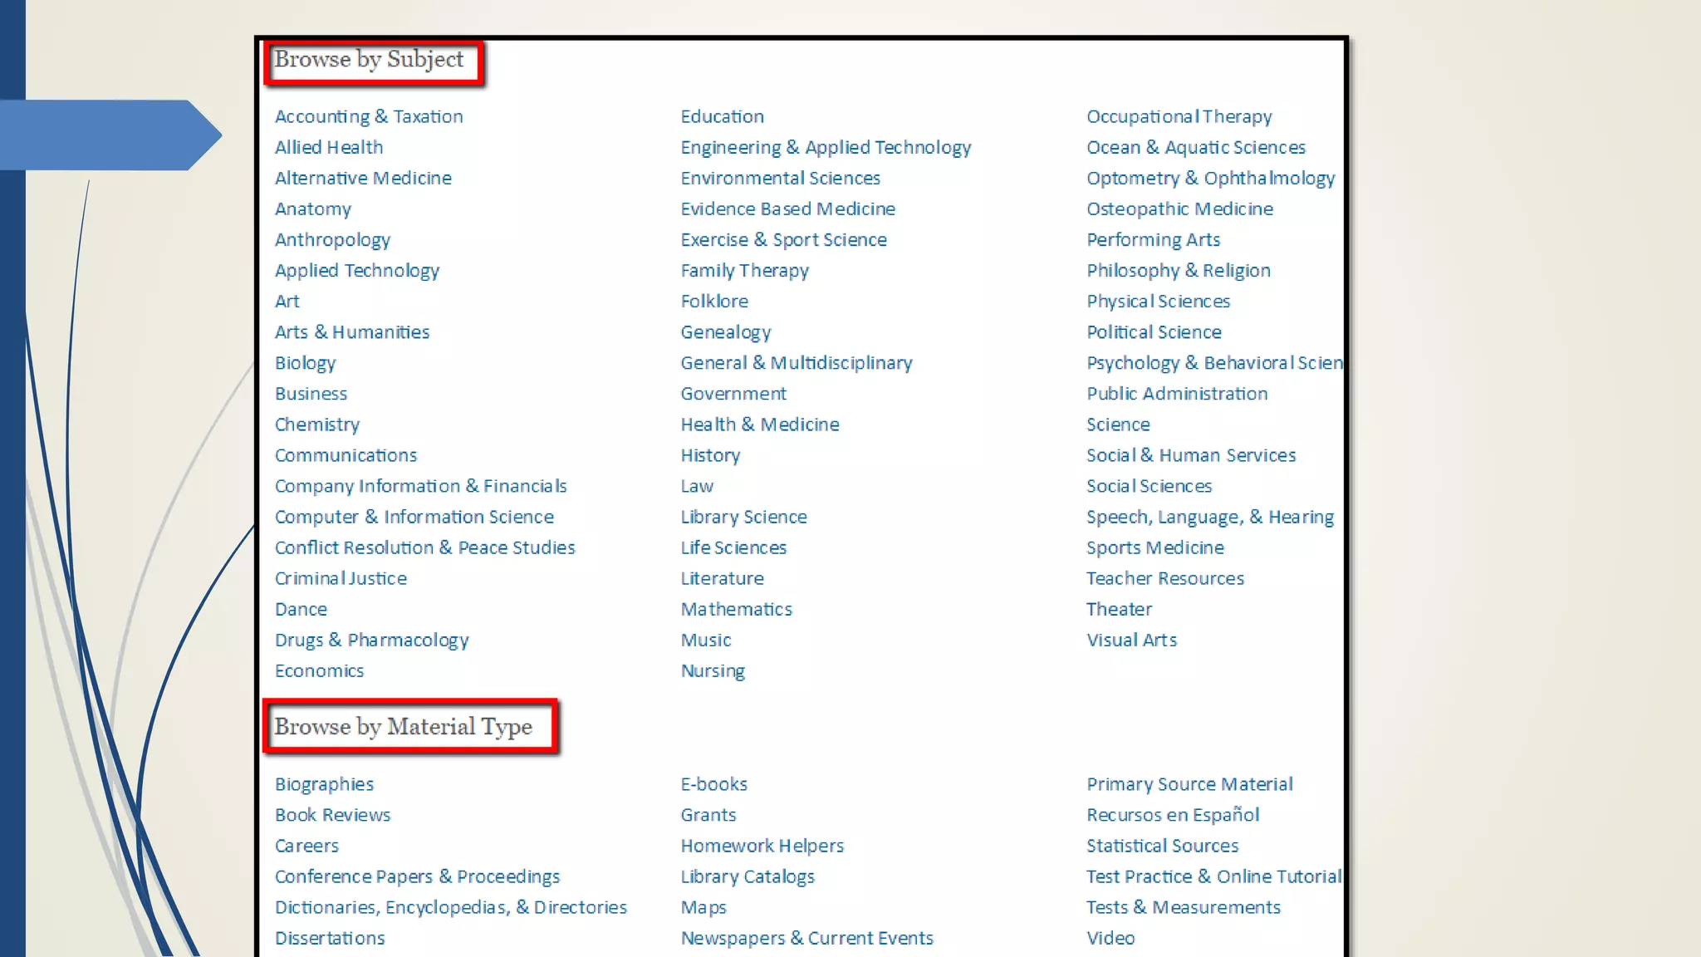Open Engineering & Applied Technology link
The width and height of the screenshot is (1701, 957).
pyautogui.click(x=826, y=147)
